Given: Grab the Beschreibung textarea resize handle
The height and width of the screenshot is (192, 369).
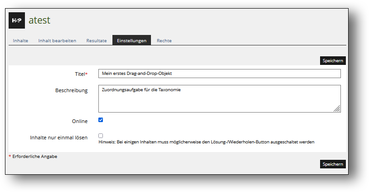Looking at the screenshot, I should point(337,109).
